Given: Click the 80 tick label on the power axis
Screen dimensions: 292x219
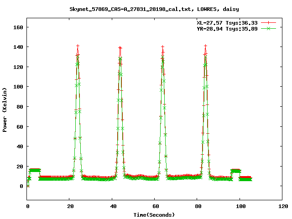Looking at the screenshot, I should (x=20, y=107).
